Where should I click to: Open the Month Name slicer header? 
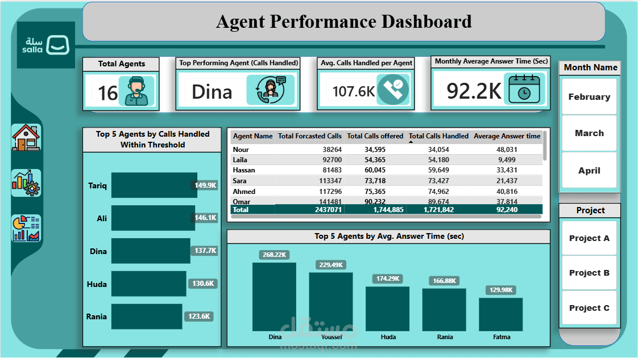pyautogui.click(x=590, y=67)
